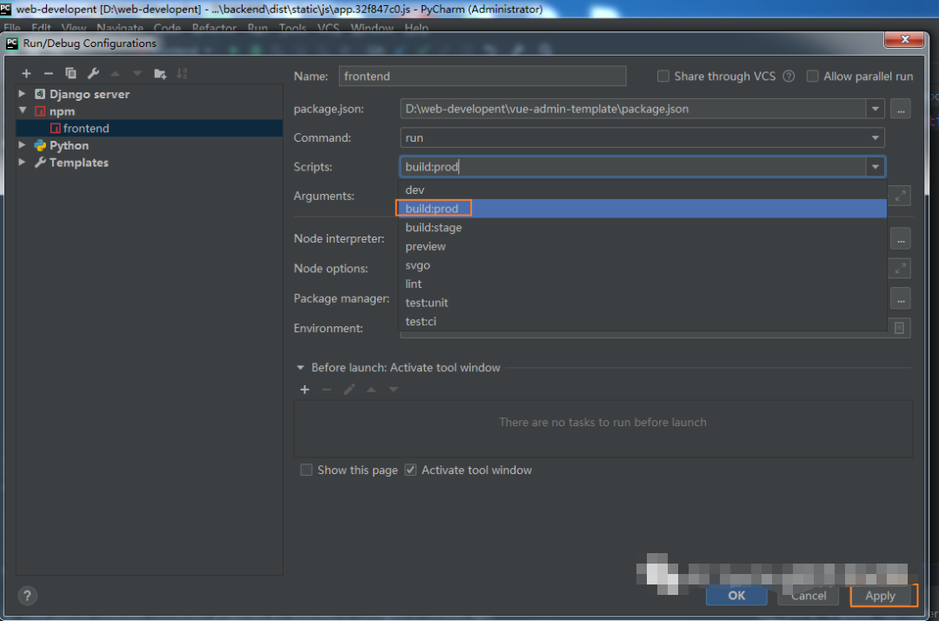
Task: Browse for the Package manager
Action: pyautogui.click(x=900, y=298)
